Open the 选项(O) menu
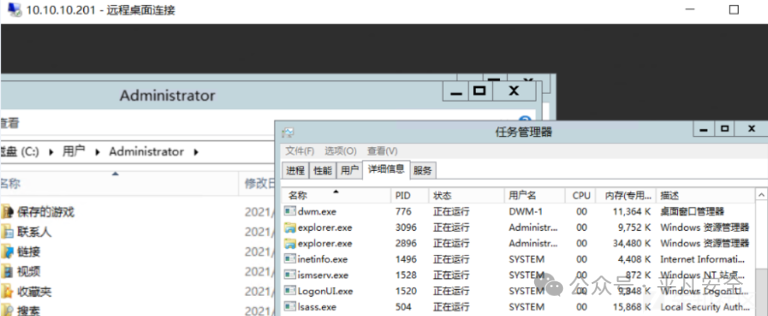The height and width of the screenshot is (316, 768). 341,151
